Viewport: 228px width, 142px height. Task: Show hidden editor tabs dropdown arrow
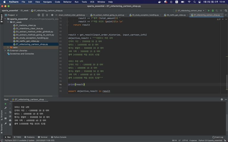point(226,15)
